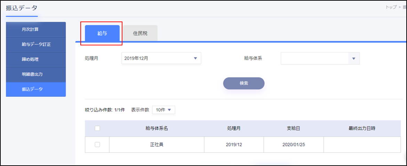The height and width of the screenshot is (166, 407).
Task: Switch to the 住民税 tab
Action: click(x=140, y=33)
